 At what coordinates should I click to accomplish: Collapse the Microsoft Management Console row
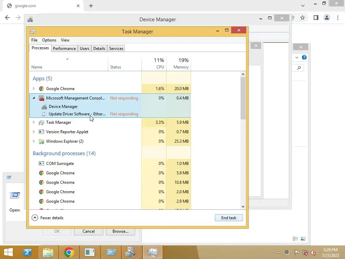point(34,98)
